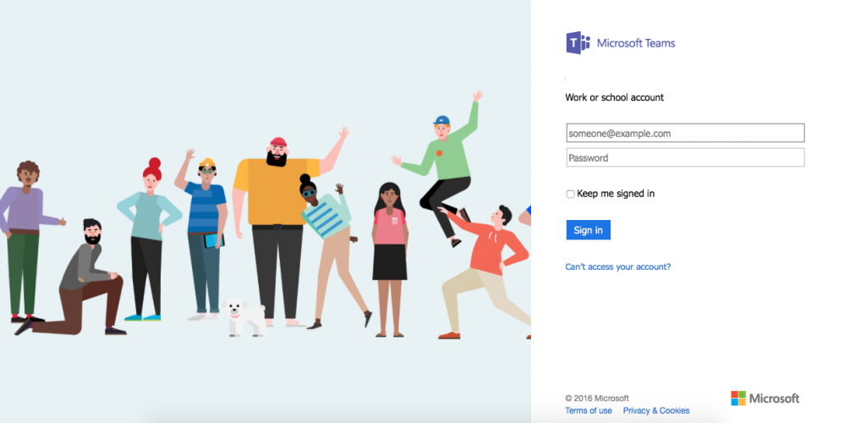
Task: Enable the Keep me signed in checkbox
Action: (571, 195)
